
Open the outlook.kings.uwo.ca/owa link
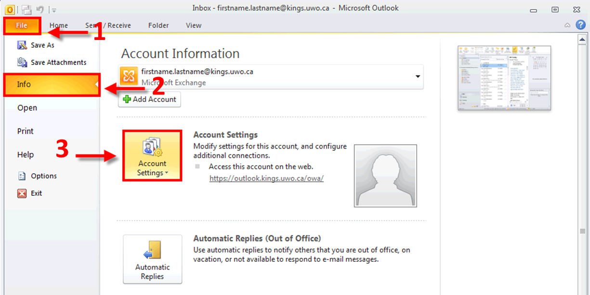point(266,178)
